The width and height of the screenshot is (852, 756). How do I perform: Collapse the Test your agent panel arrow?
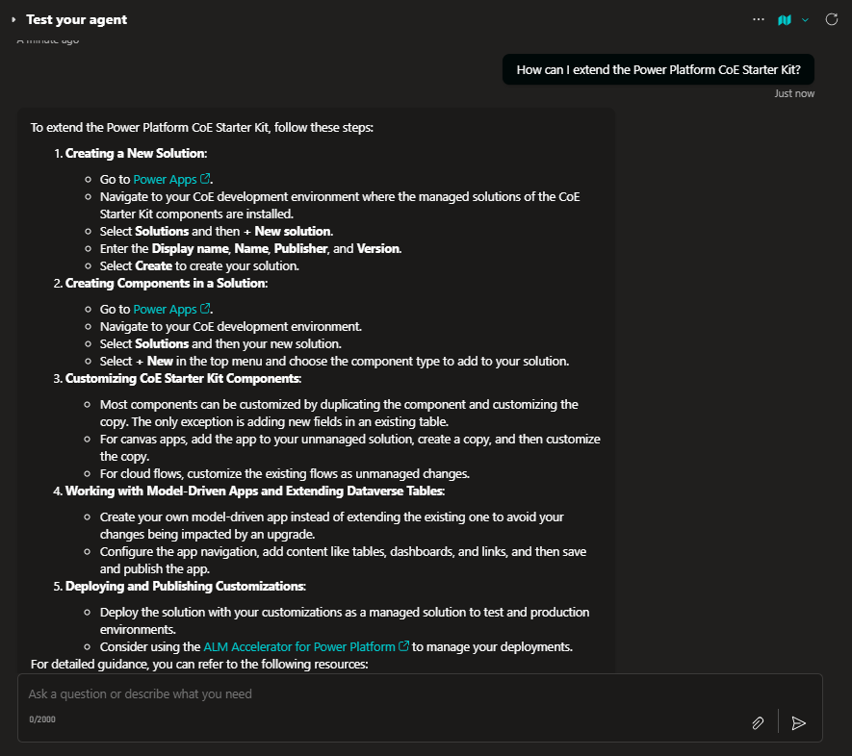pos(13,19)
